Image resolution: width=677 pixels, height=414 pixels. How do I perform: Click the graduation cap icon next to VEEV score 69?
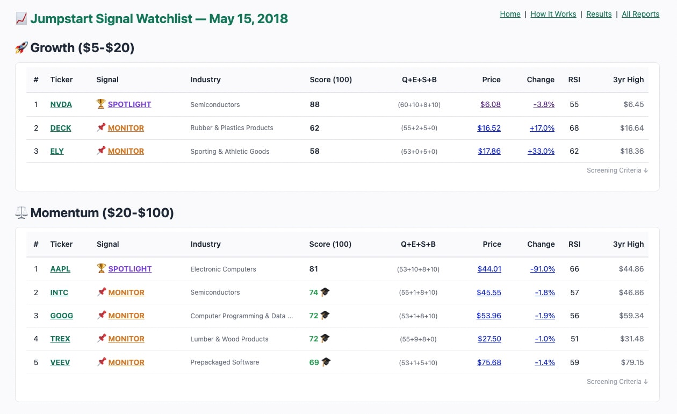coord(326,362)
